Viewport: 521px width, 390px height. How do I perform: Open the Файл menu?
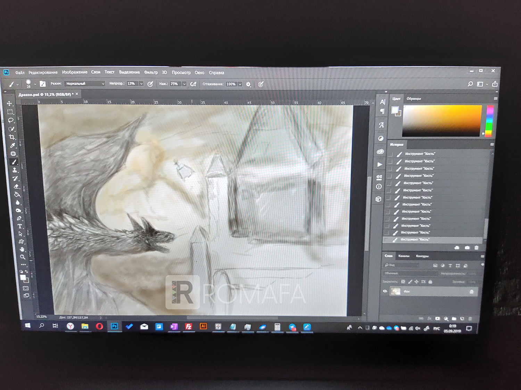pos(20,72)
